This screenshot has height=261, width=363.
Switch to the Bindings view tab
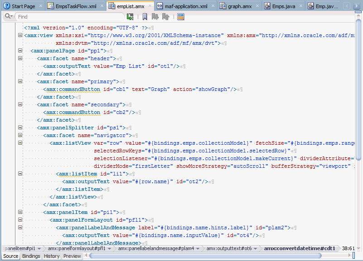pyautogui.click(x=31, y=256)
